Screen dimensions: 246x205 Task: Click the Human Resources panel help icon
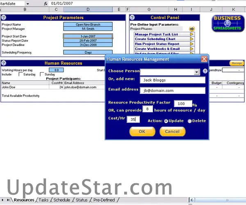point(4,63)
